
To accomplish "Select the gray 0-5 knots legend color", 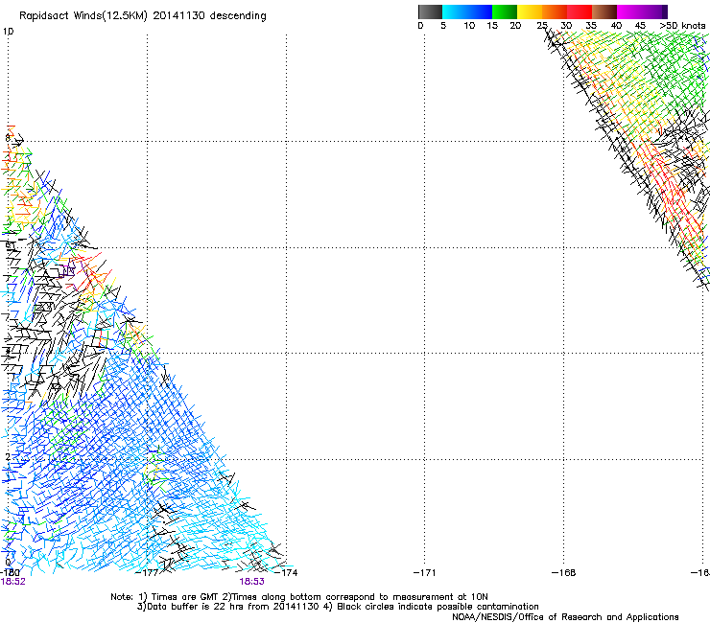I will (x=430, y=12).
